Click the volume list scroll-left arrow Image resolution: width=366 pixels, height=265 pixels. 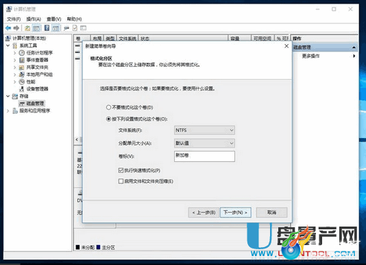click(77, 139)
